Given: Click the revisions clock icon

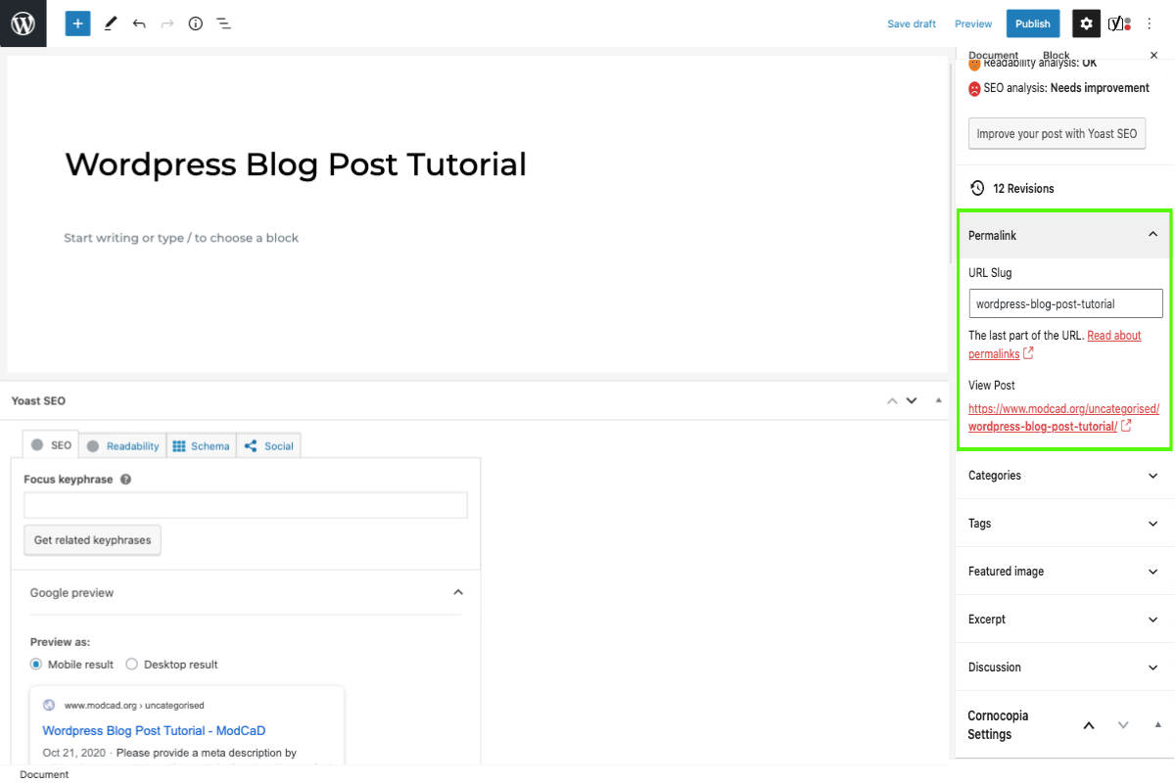Looking at the screenshot, I should 976,188.
